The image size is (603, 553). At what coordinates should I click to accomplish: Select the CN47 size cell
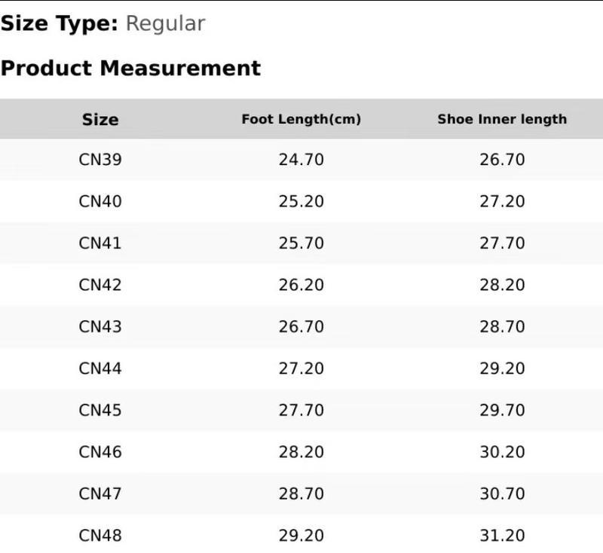point(100,493)
